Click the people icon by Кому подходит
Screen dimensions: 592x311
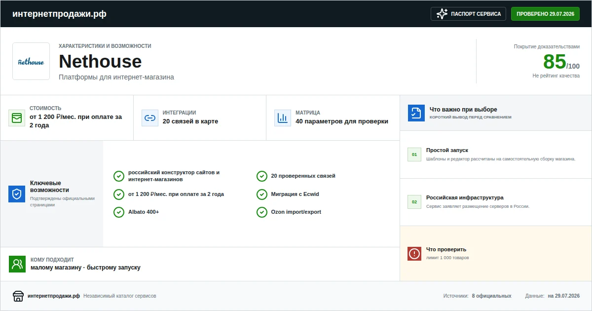17,264
